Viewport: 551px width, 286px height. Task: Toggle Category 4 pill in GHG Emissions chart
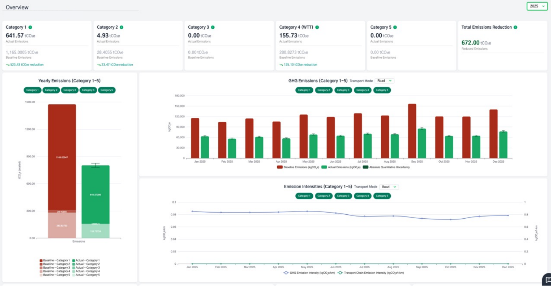pos(362,90)
